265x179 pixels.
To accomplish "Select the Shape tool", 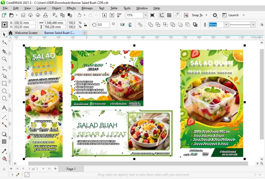I will (4, 42).
